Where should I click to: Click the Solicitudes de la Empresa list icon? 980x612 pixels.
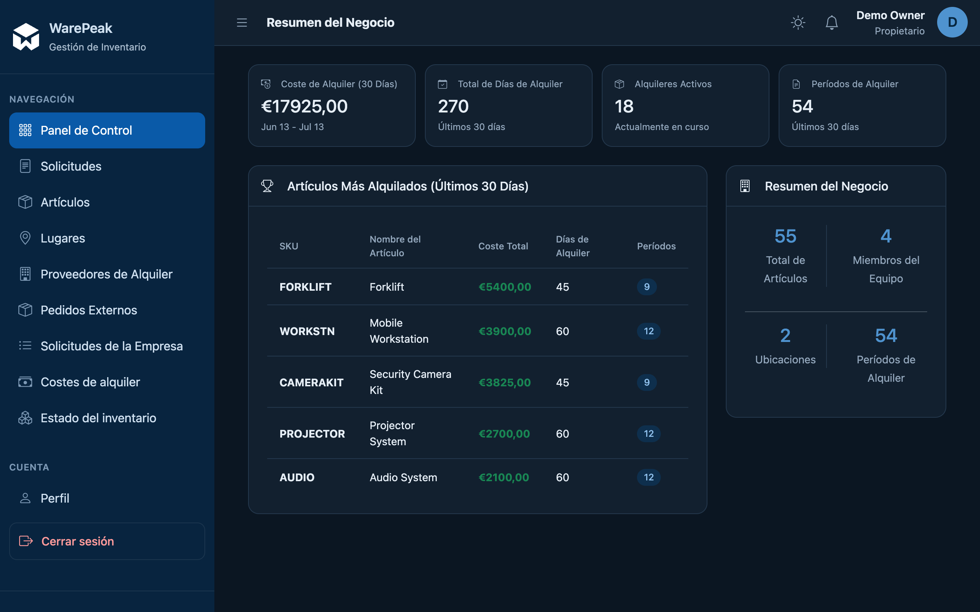[25, 346]
